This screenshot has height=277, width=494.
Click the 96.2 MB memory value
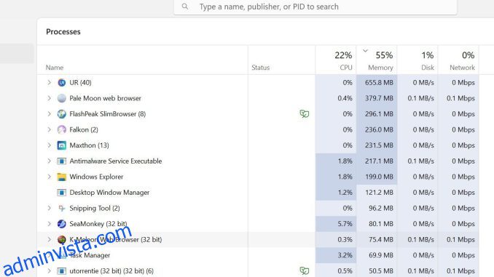point(381,208)
